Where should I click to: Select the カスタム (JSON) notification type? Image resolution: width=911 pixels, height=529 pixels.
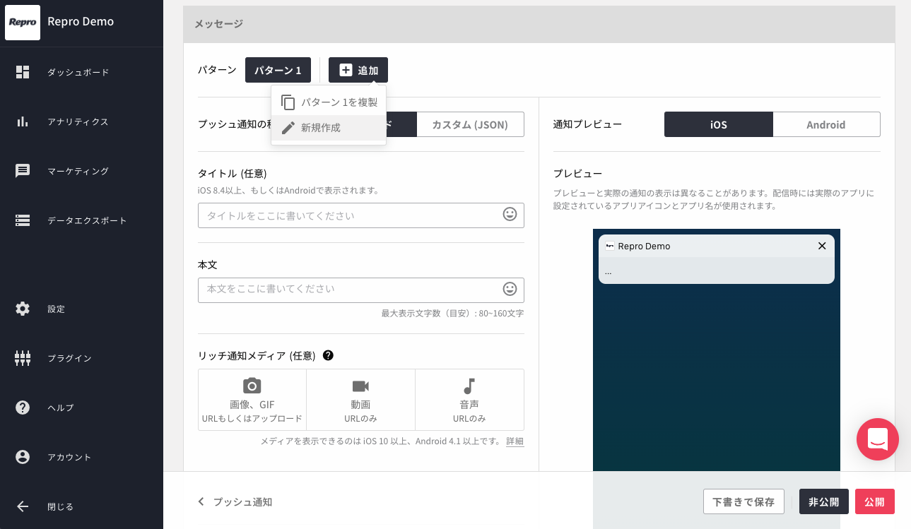[x=470, y=124]
